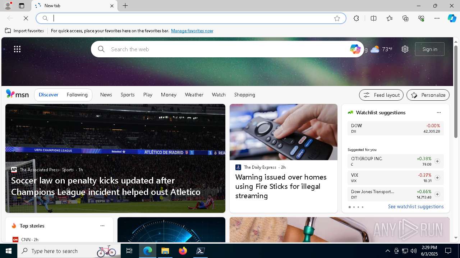460x258 pixels.
Task: Open See watchlist suggestions link
Action: [x=416, y=206]
